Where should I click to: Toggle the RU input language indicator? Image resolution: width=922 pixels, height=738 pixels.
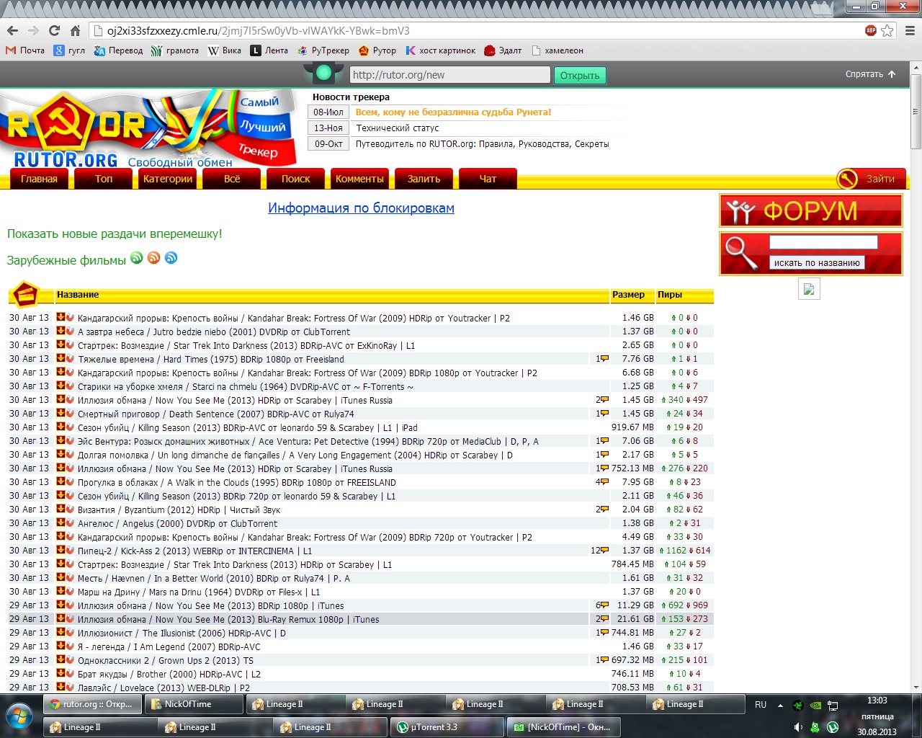(761, 704)
